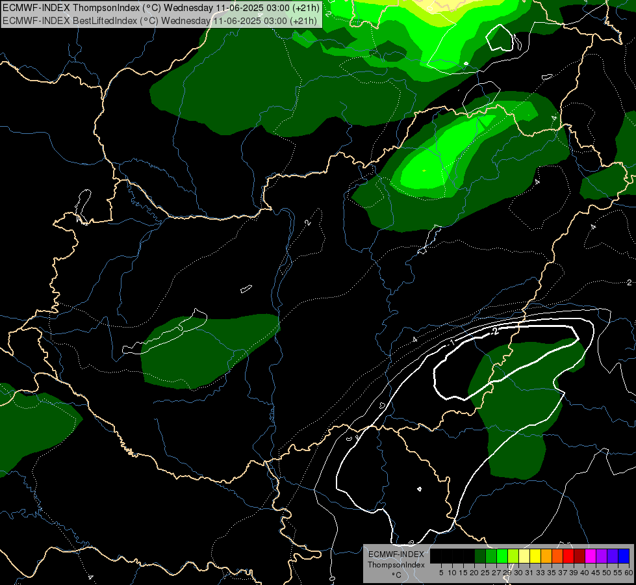Click the legend value 33

pyautogui.click(x=541, y=573)
